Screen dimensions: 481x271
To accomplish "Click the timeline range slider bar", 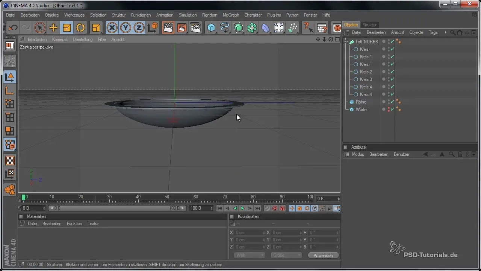I will [x=117, y=208].
